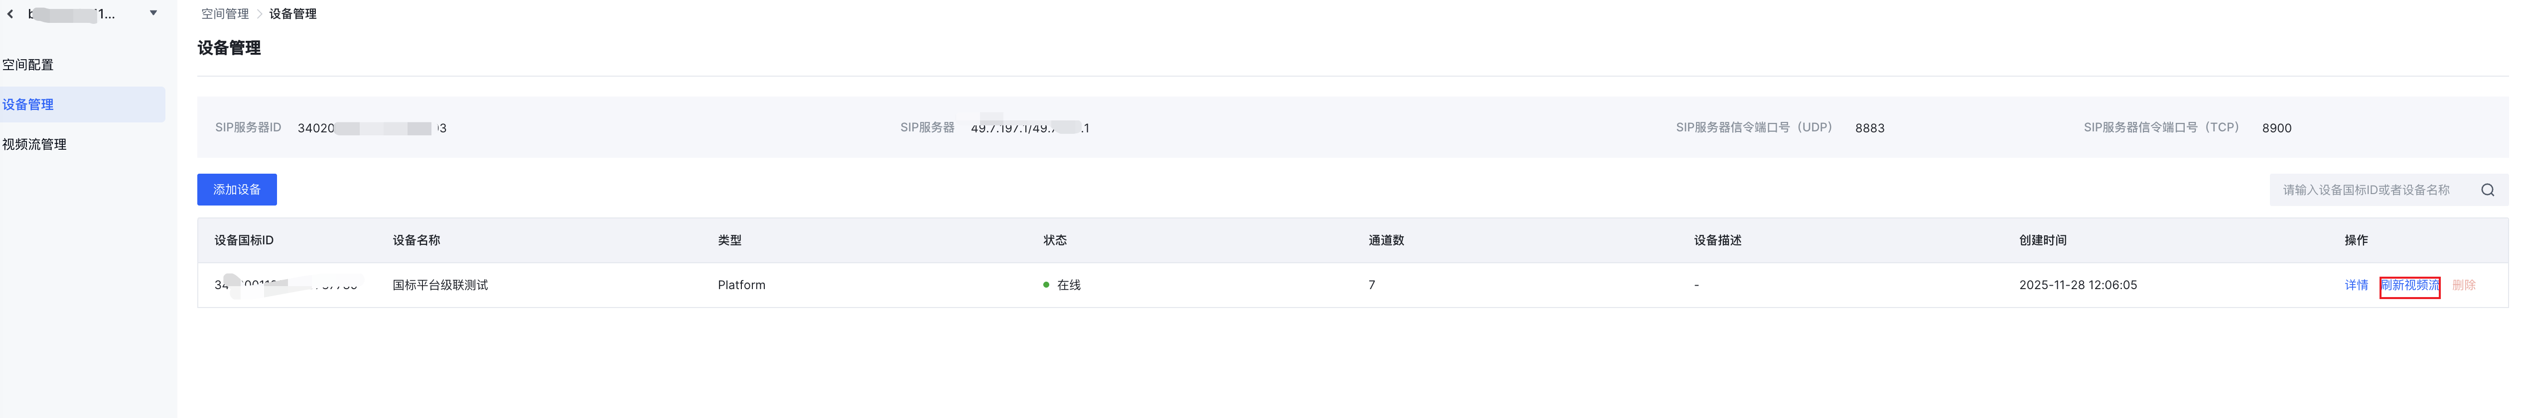Go to 视频流管理 in the sidebar
This screenshot has width=2525, height=418.
[x=34, y=145]
